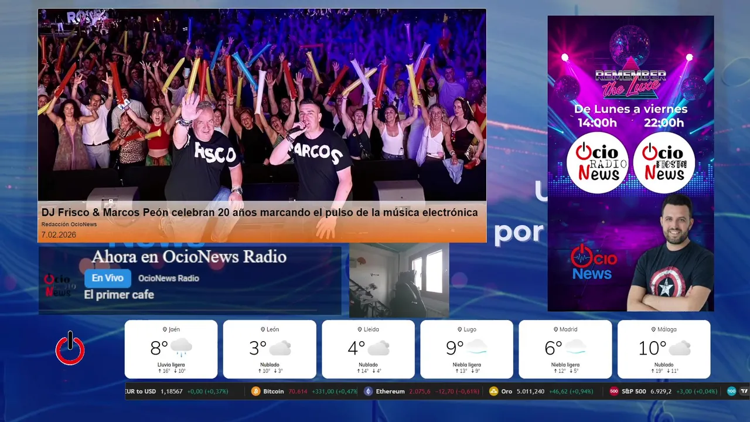Click the S&P 500 value 6.929,2

tap(660, 392)
